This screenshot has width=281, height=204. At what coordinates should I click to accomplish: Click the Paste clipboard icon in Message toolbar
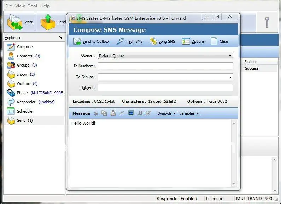click(113, 113)
